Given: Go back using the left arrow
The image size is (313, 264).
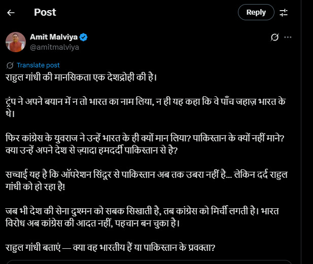Looking at the screenshot, I should click(x=11, y=13).
